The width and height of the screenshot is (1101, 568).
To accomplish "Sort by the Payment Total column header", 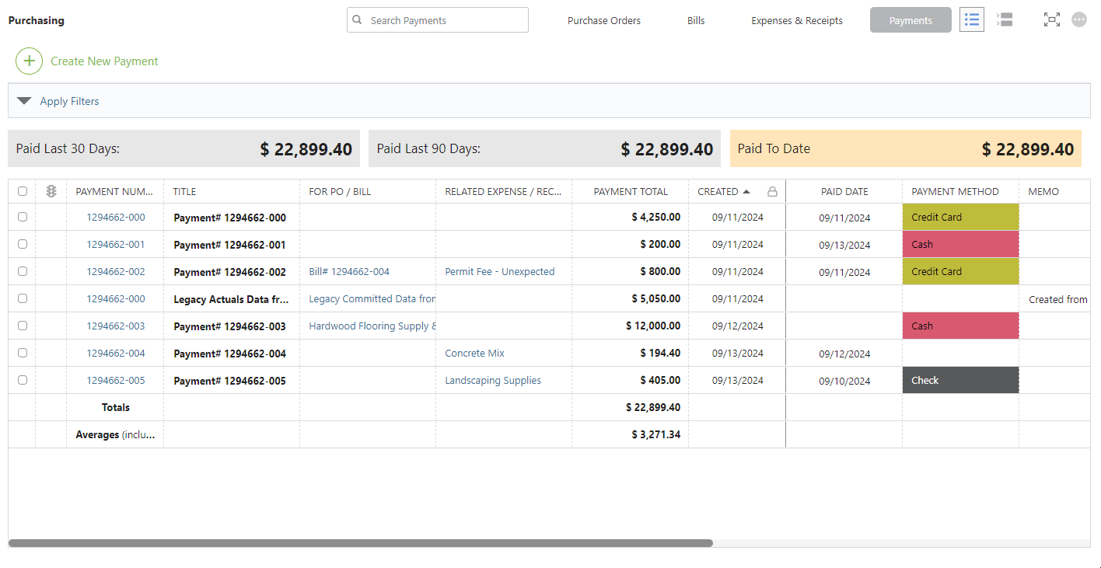I will (631, 191).
